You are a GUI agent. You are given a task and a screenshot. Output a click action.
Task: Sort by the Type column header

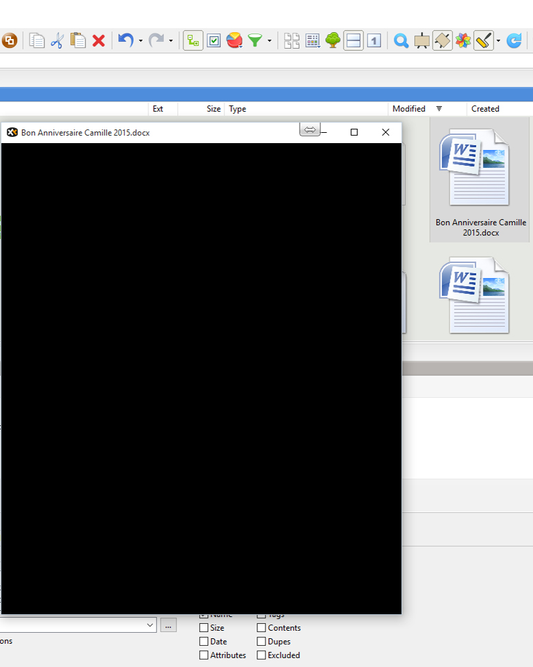click(x=237, y=109)
